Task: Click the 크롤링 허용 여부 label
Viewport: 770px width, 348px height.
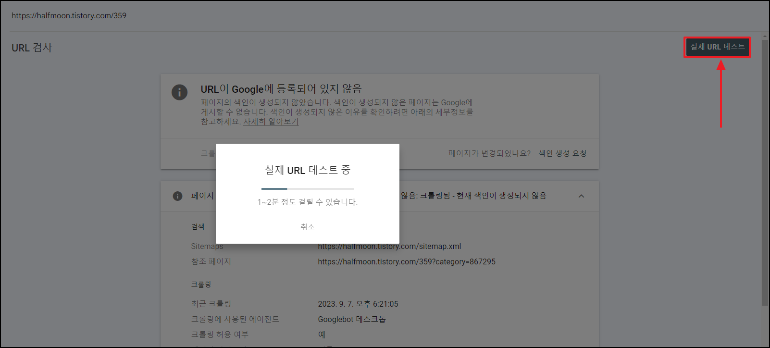Action: pyautogui.click(x=220, y=335)
